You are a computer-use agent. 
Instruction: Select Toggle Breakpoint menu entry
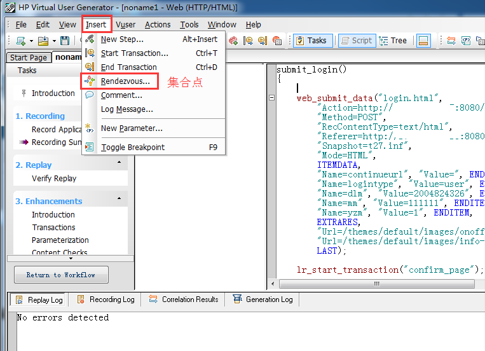point(154,147)
